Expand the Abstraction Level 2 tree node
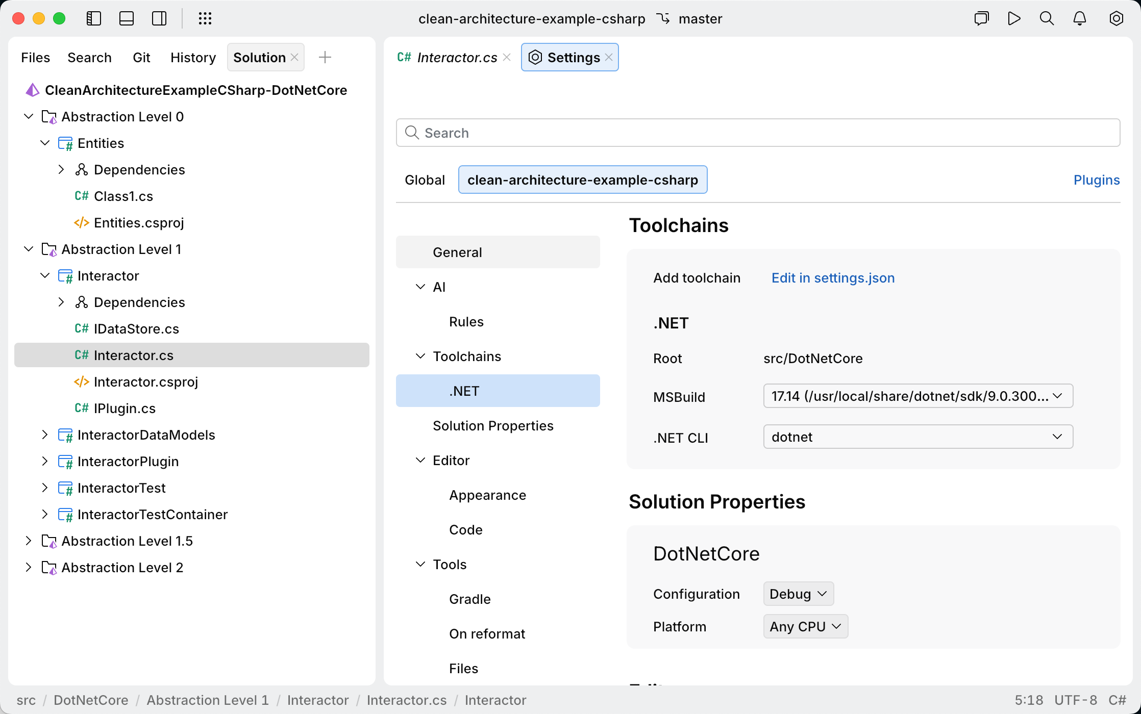Image resolution: width=1141 pixels, height=714 pixels. (29, 567)
